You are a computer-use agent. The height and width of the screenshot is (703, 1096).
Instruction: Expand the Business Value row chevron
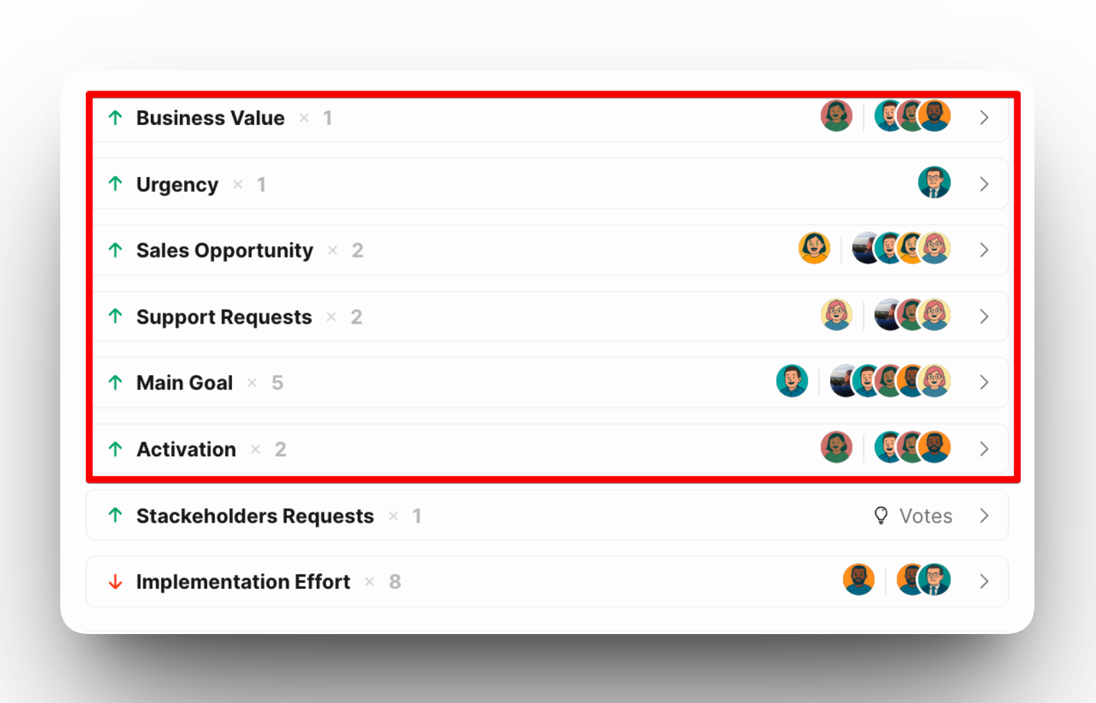(x=984, y=118)
